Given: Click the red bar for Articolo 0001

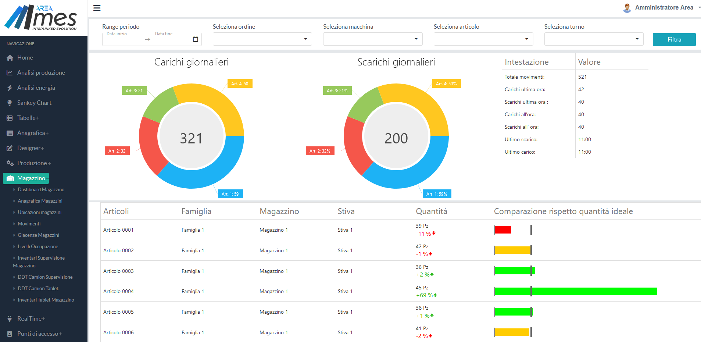Looking at the screenshot, I should click(x=502, y=230).
